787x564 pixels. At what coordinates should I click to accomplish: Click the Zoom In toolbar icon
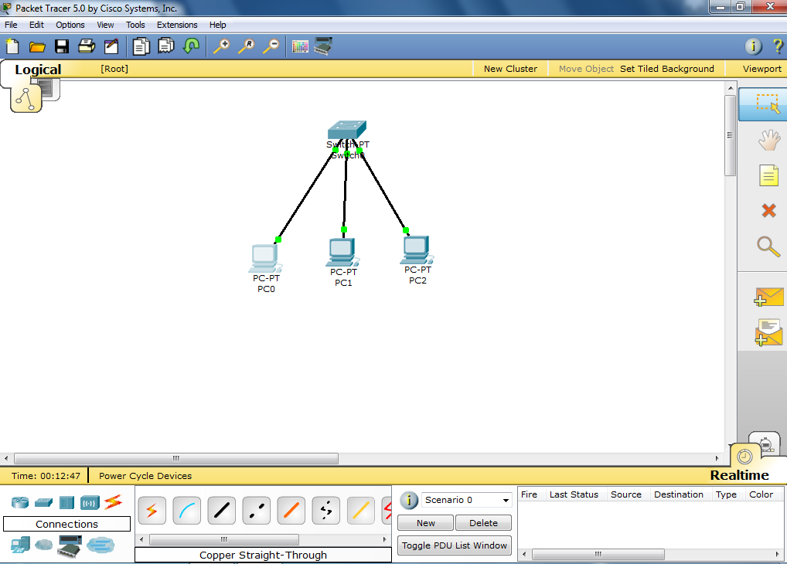(221, 46)
